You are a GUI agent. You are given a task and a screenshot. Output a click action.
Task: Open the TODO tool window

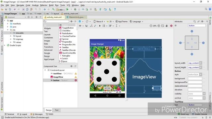click(x=49, y=114)
